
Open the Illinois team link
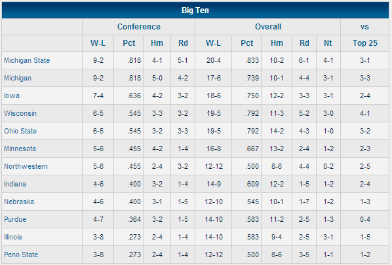[13, 237]
